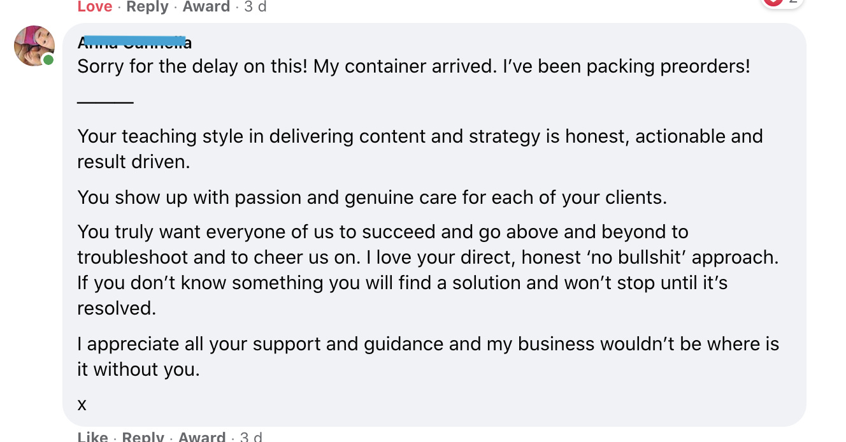The width and height of the screenshot is (846, 442).
Task: Click the red heart reaction icon
Action: (x=773, y=3)
